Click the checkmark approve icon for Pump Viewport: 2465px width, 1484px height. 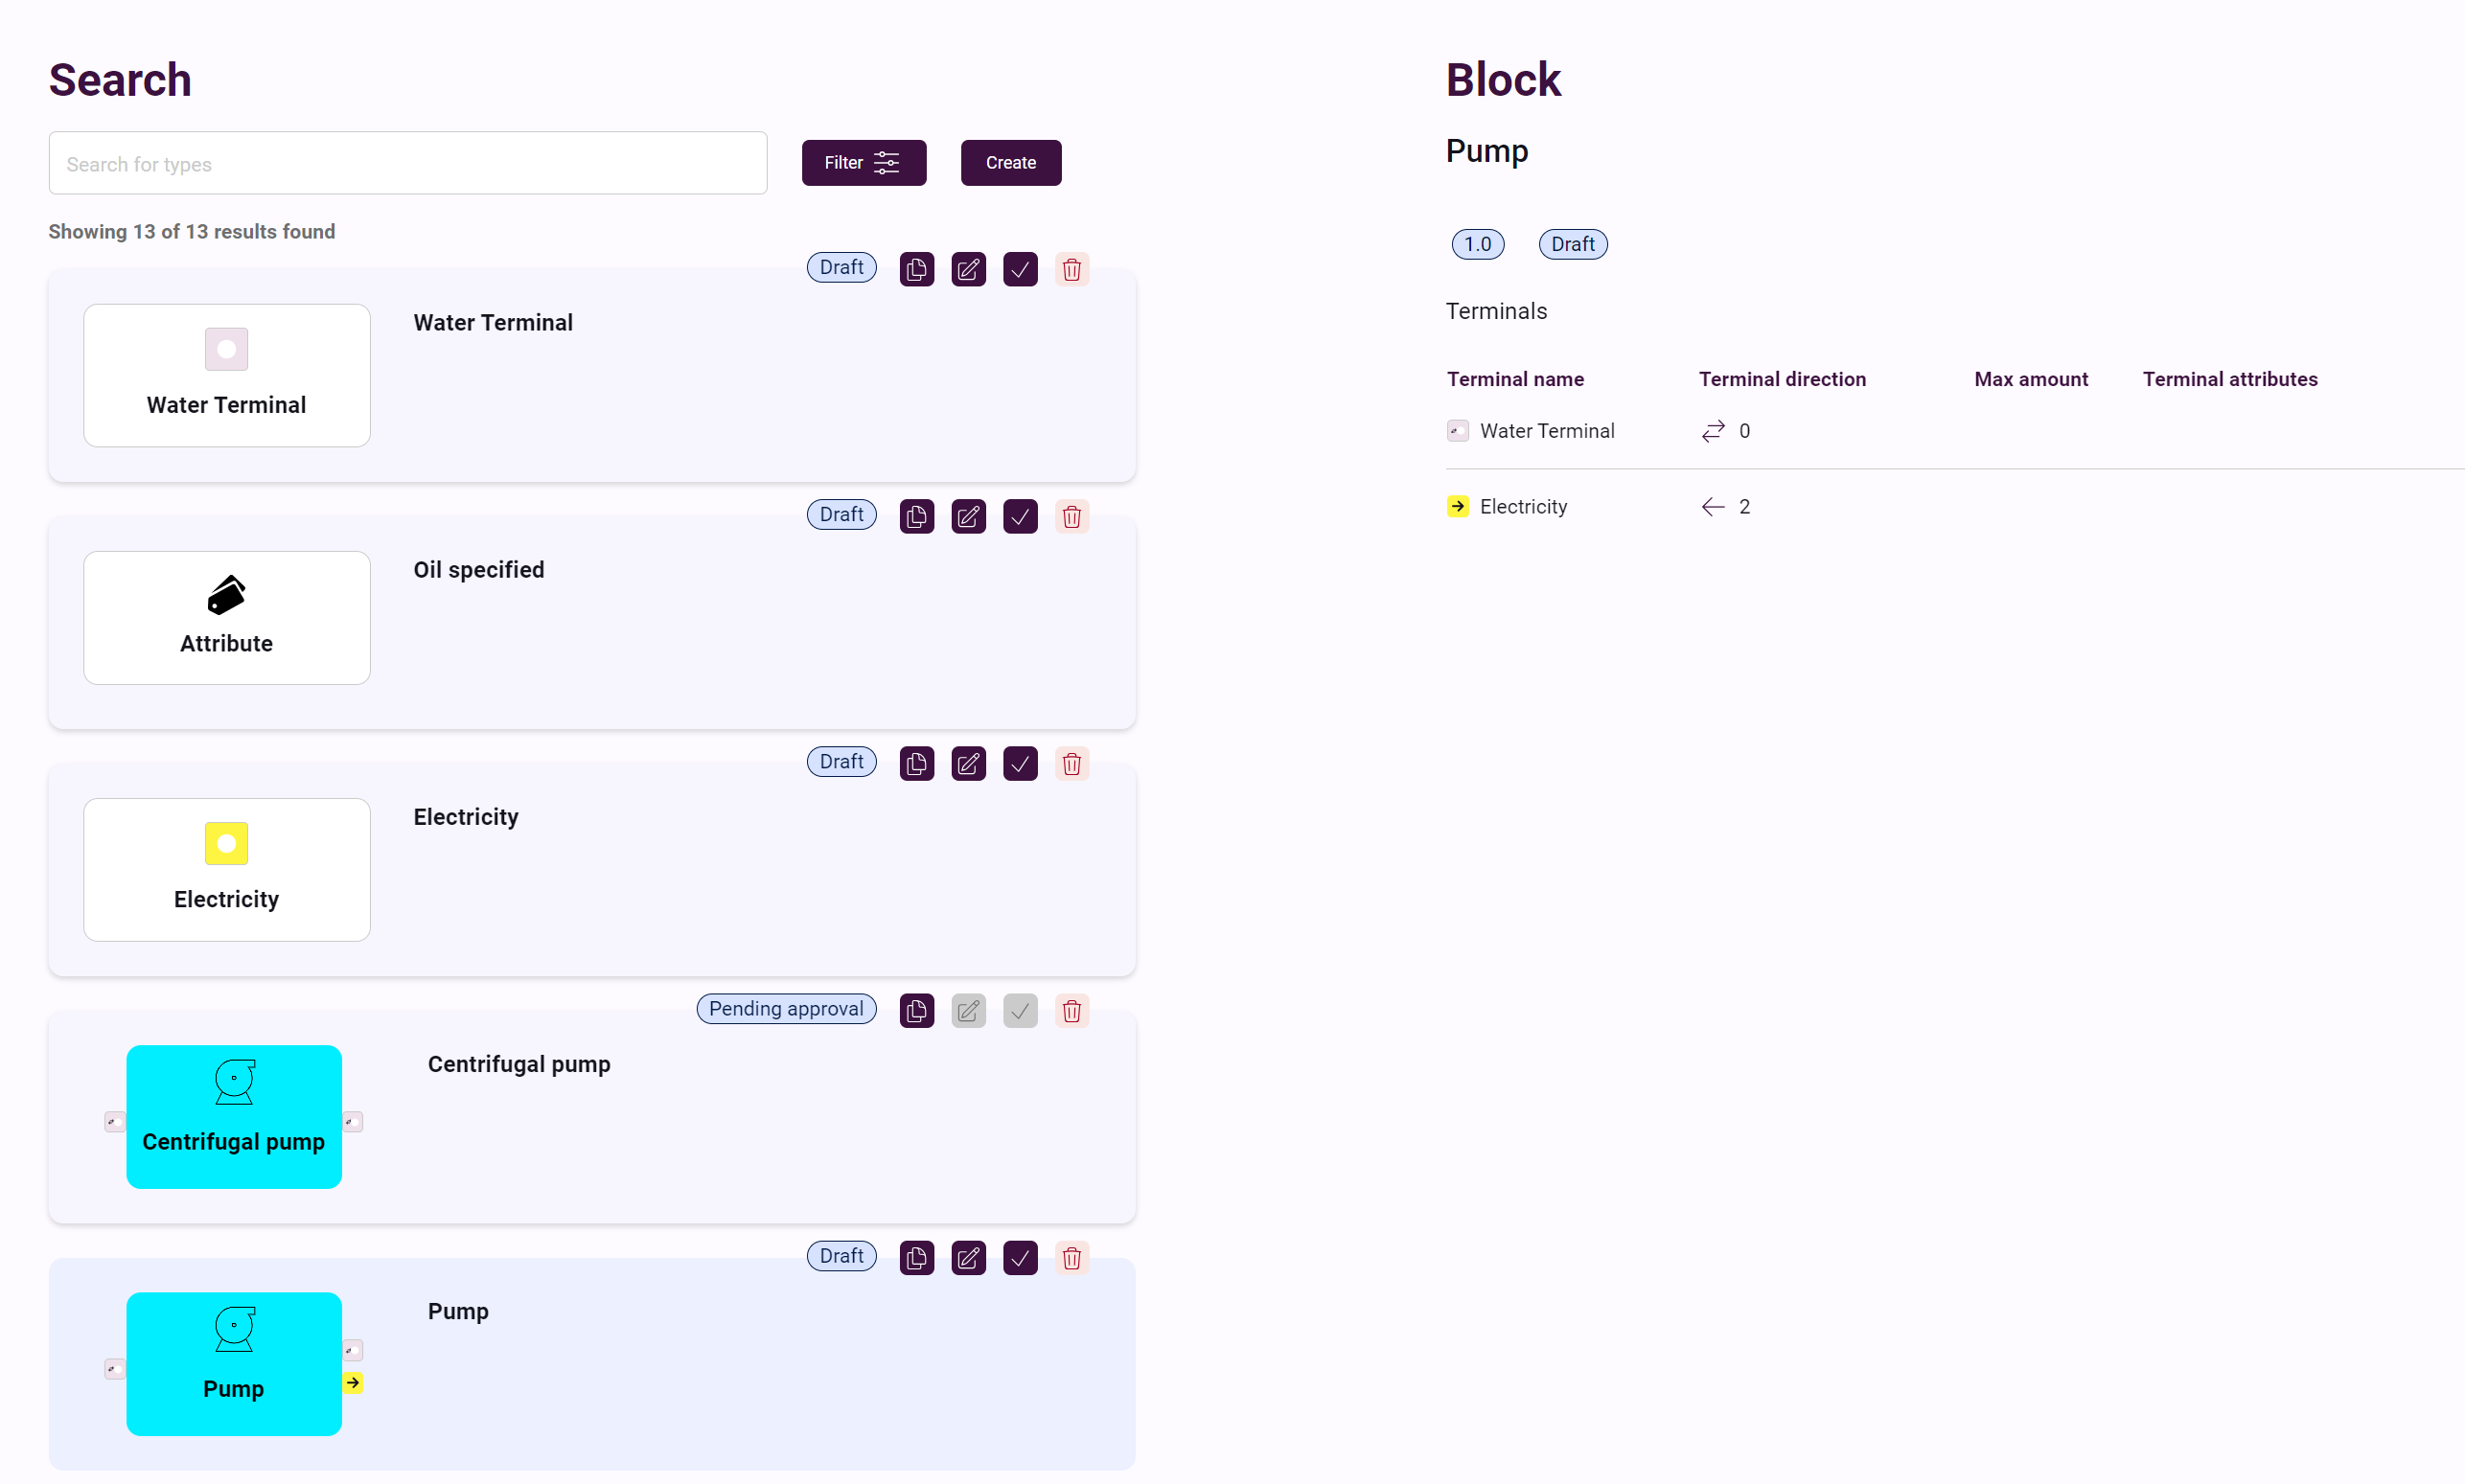[1022, 1257]
